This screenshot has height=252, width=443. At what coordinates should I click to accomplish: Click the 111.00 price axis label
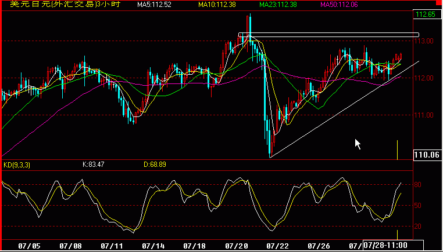[424, 115]
